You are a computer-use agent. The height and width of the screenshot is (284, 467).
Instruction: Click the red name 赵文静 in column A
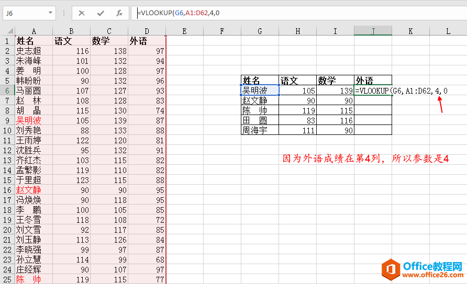coord(29,190)
